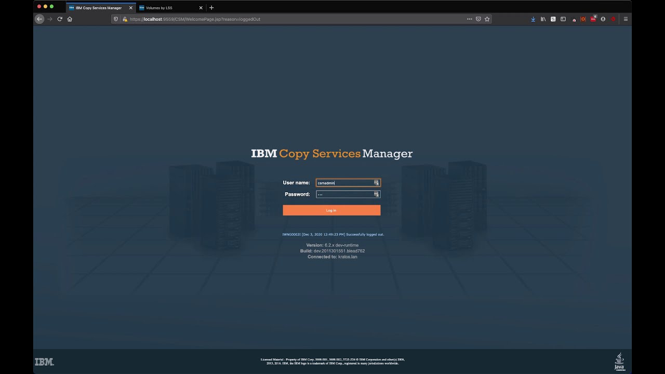Click the 'Successfully logged out' message text
This screenshot has width=665, height=374.
click(365, 234)
